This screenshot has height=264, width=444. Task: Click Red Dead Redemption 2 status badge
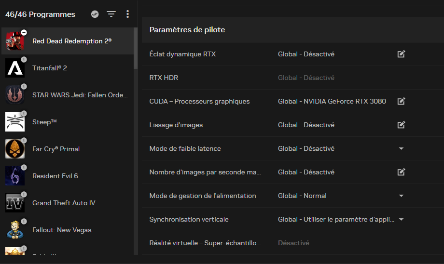[24, 32]
